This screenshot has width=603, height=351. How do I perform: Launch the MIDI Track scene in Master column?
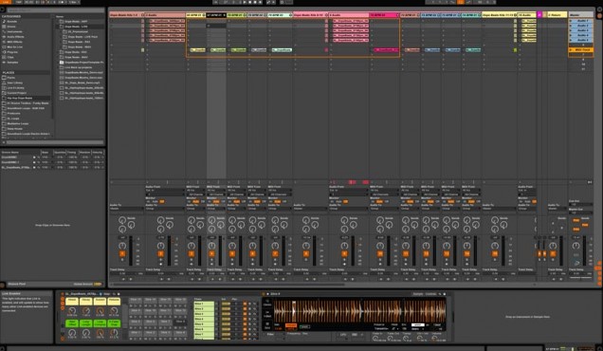point(571,49)
